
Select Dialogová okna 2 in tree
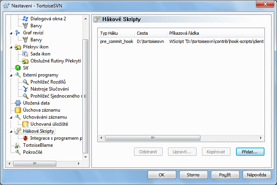[48, 19]
